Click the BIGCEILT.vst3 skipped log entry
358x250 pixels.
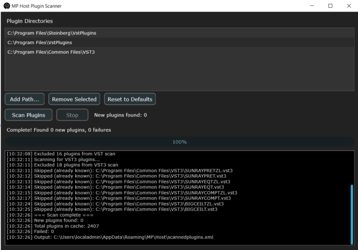coord(112,209)
